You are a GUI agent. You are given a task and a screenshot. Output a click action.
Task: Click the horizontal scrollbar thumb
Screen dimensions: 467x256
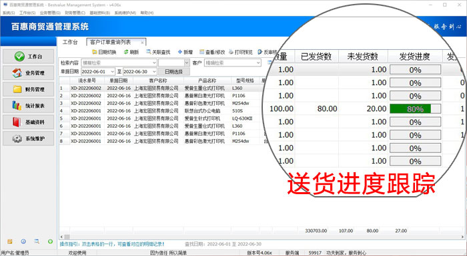[x=67, y=237]
